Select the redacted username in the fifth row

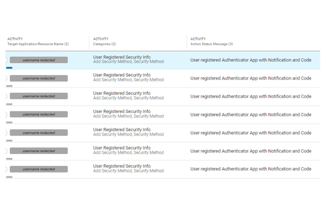[x=39, y=133]
